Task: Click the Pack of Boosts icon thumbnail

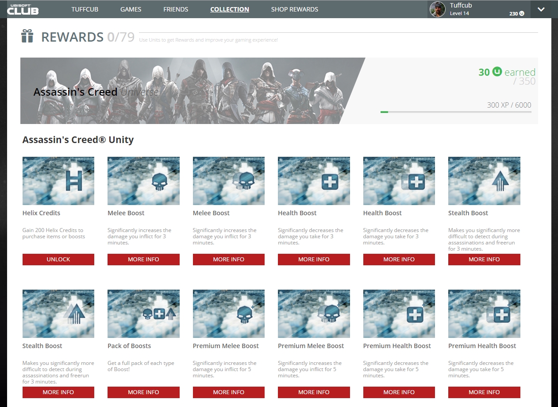Action: click(143, 314)
